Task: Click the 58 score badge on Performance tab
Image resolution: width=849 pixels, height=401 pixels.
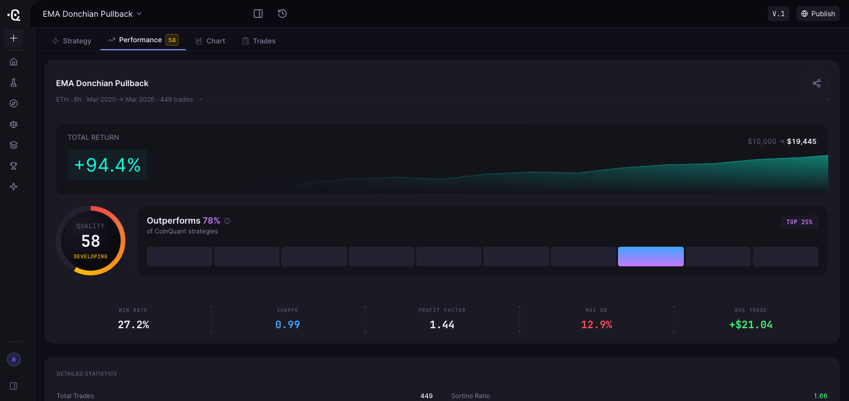Action: (x=172, y=40)
